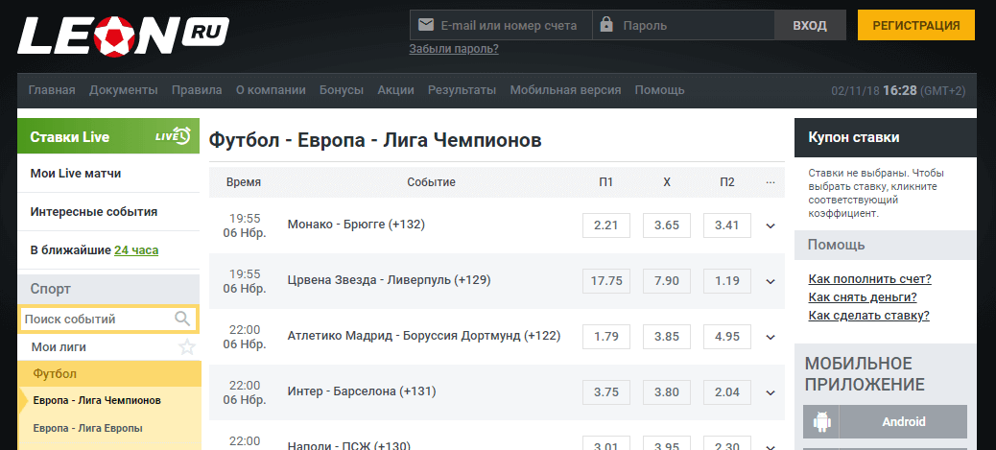Expand the Атлетико Мадрид - Боруссия Дортмунд row

[771, 337]
